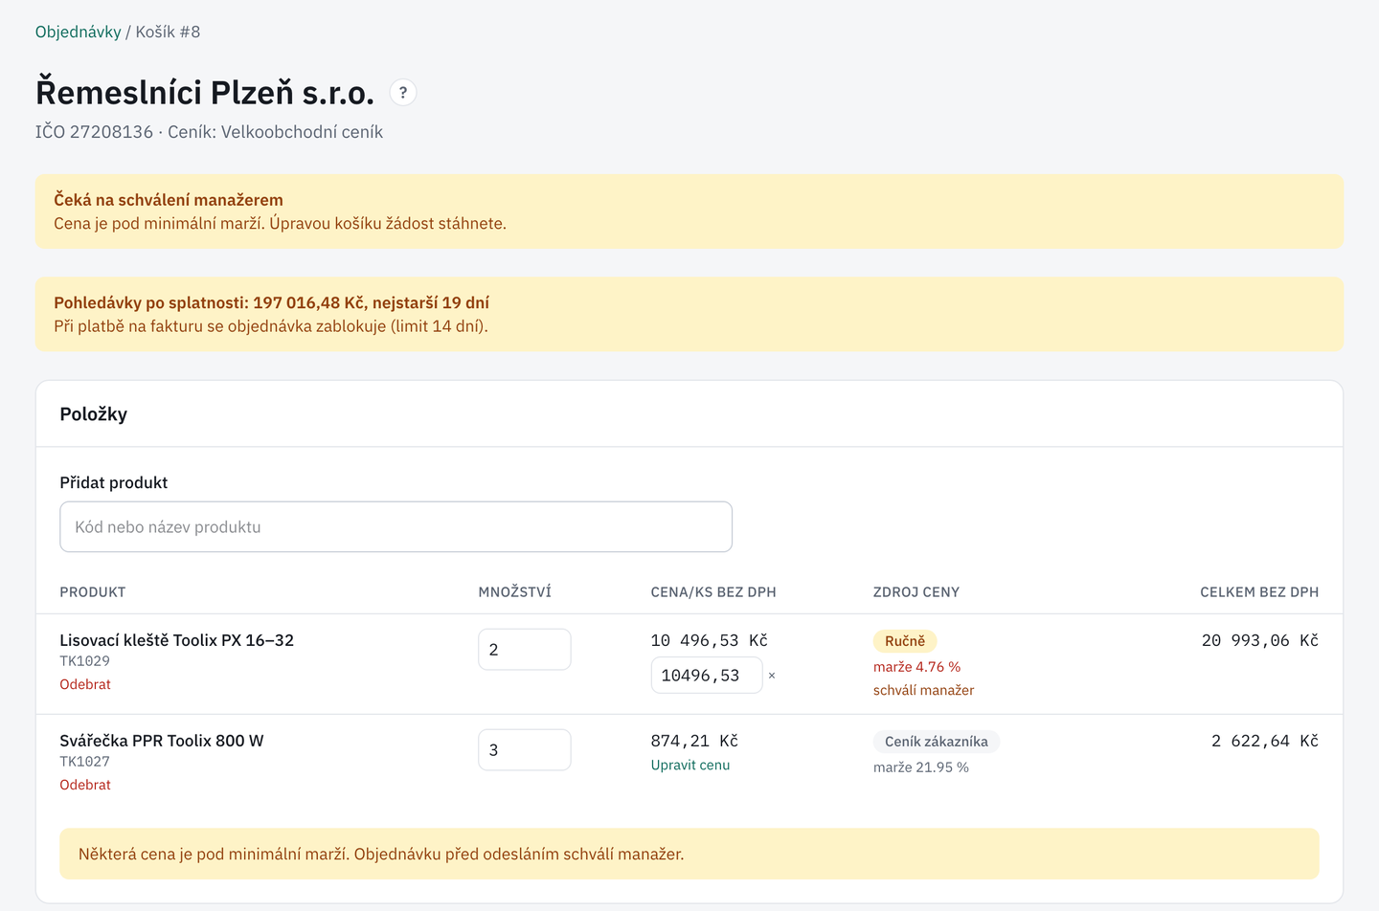Click the Produkt column header
The height and width of the screenshot is (911, 1379).
click(93, 592)
